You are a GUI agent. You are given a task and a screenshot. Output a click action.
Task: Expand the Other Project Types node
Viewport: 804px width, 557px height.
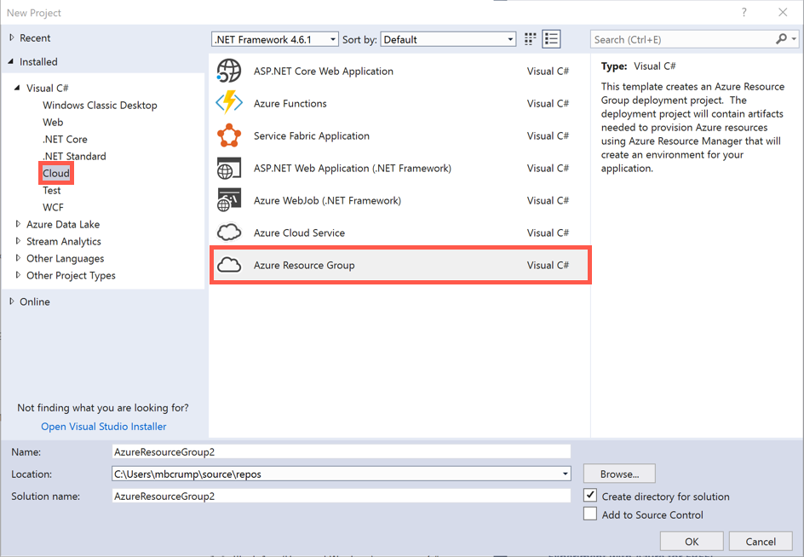(x=18, y=275)
